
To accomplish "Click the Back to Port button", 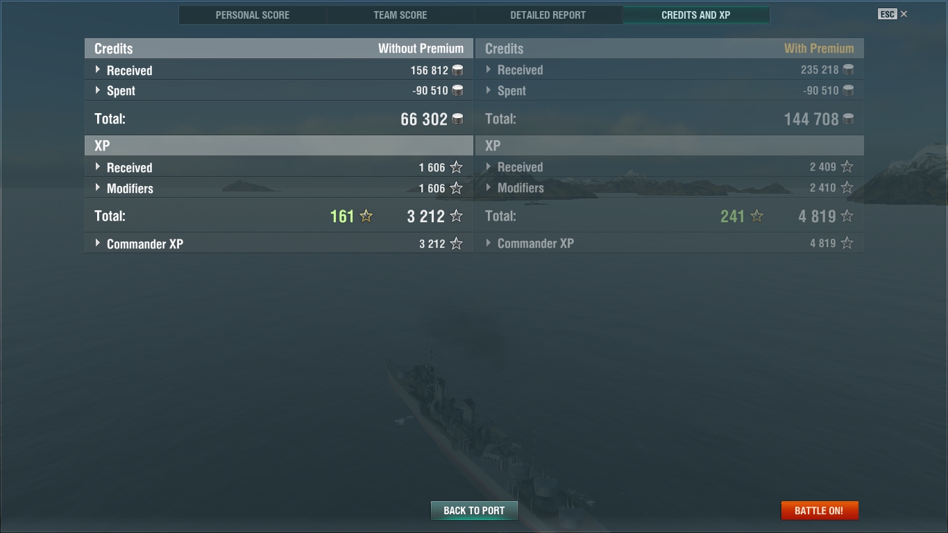I will (474, 510).
